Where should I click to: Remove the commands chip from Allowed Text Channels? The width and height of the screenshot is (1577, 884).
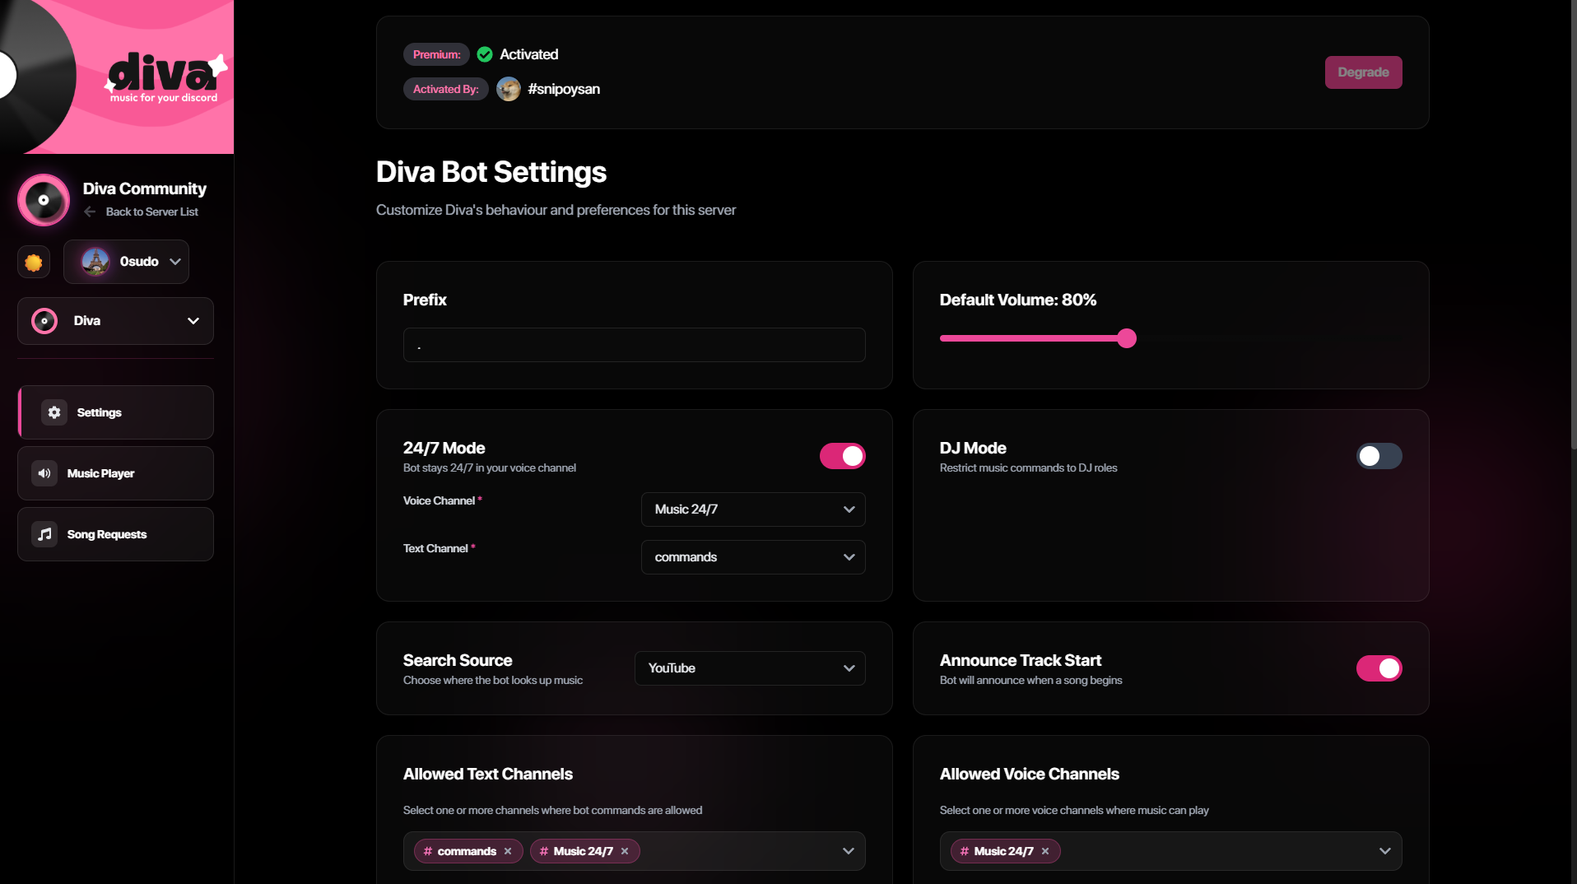pyautogui.click(x=508, y=851)
